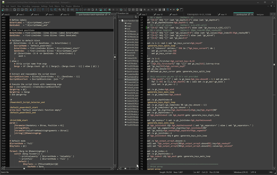
Task: Close the Function List panel
Action: point(137,13)
